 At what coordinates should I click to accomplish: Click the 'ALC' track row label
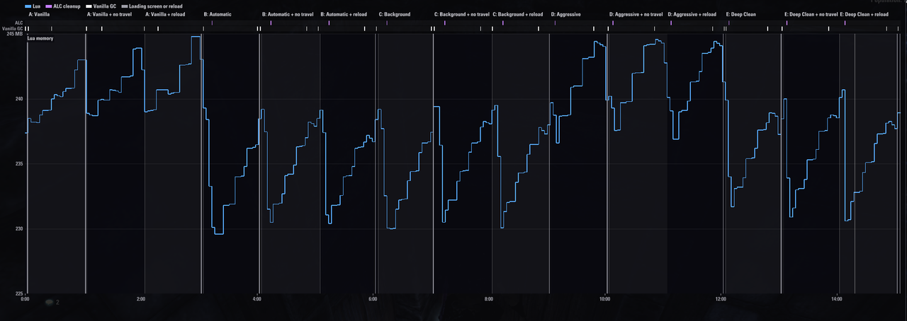click(19, 23)
